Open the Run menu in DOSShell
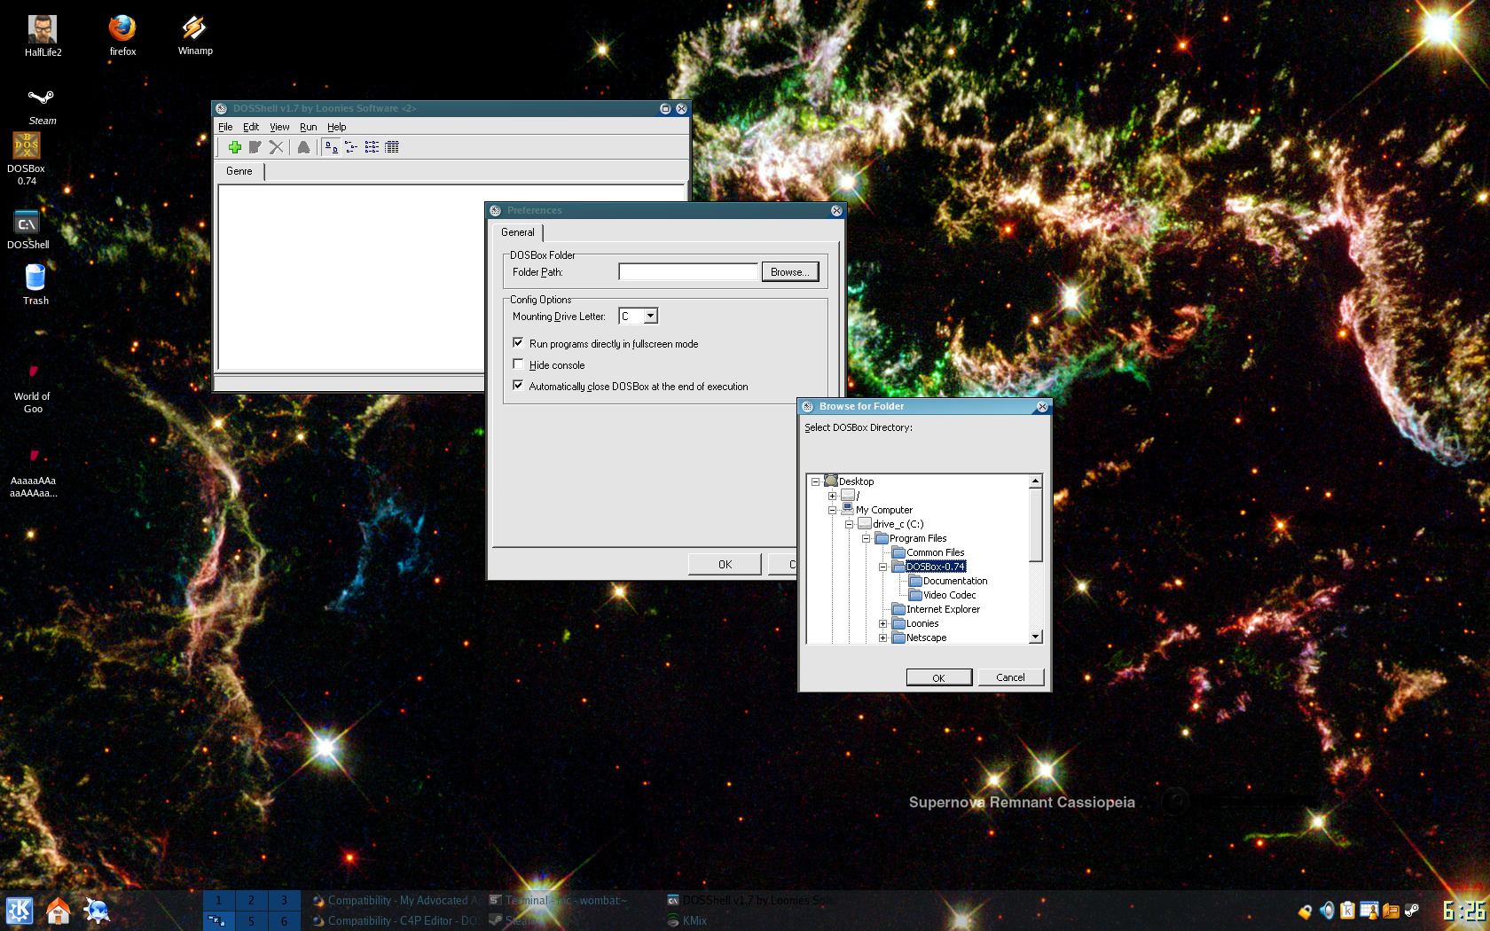 pyautogui.click(x=308, y=127)
